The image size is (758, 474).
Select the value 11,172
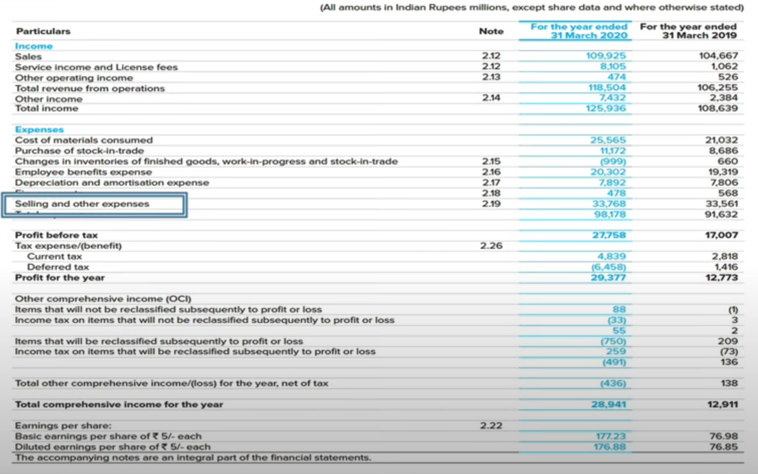coord(613,150)
